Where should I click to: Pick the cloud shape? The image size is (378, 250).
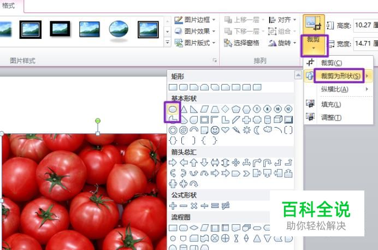267,130
